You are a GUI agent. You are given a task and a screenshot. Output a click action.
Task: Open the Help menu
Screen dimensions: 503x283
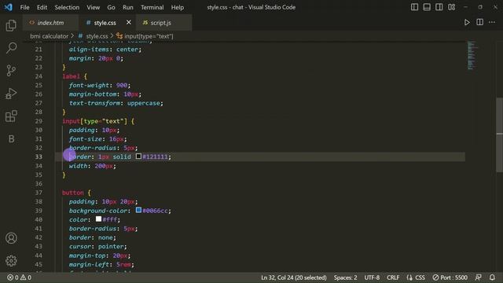177,7
